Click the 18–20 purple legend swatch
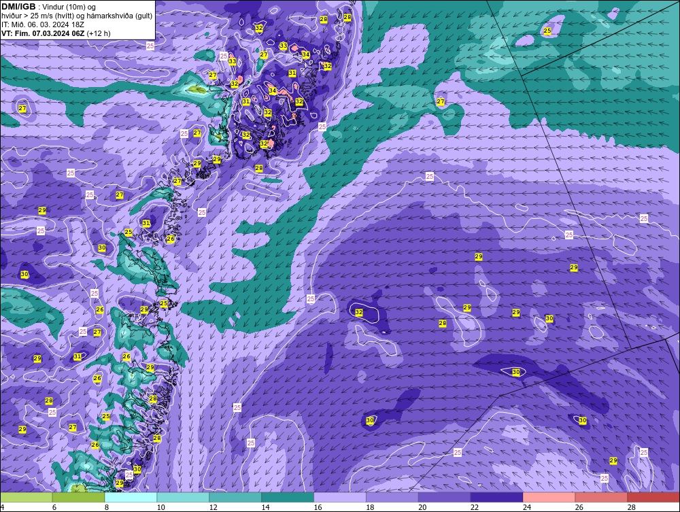The width and height of the screenshot is (680, 512). click(392, 497)
